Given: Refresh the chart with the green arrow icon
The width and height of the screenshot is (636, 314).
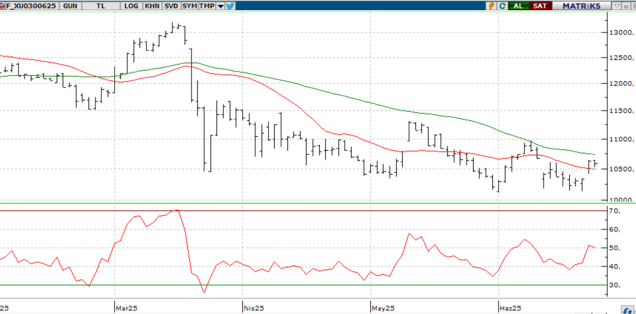Looking at the screenshot, I should pos(502,6).
